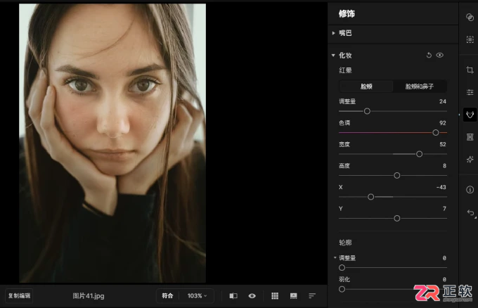Click the 复制编辑 button

tap(19, 296)
